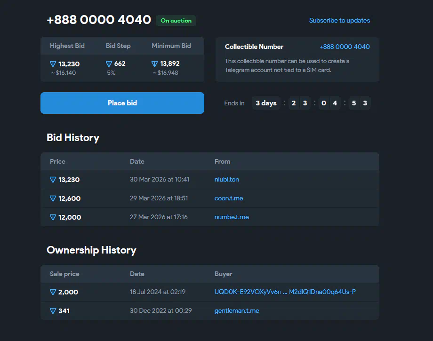
Task: Click the On auction status badge
Action: click(x=176, y=21)
